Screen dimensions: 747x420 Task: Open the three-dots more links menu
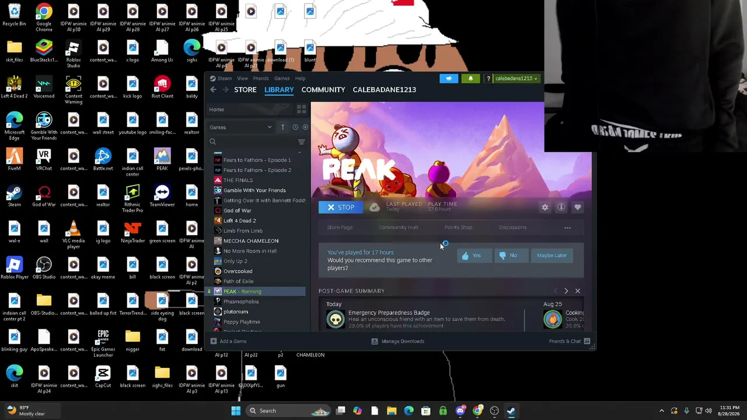click(567, 228)
